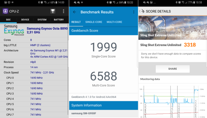Open the CPU-Z three-dot overflow menu
This screenshot has height=118, width=207.
click(64, 11)
